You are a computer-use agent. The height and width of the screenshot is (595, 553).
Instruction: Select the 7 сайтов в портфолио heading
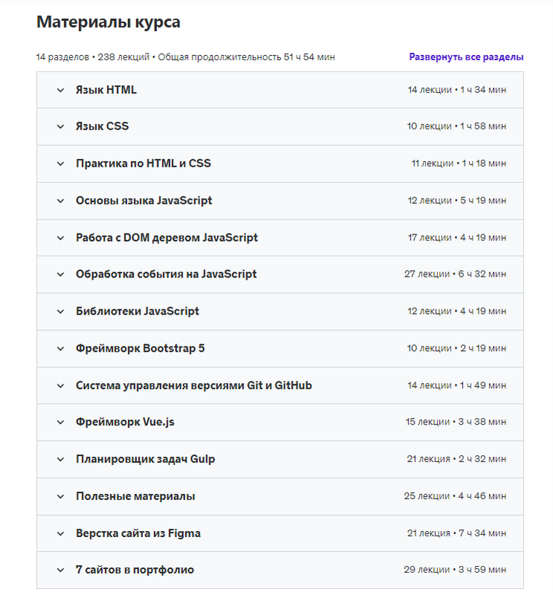tap(135, 570)
